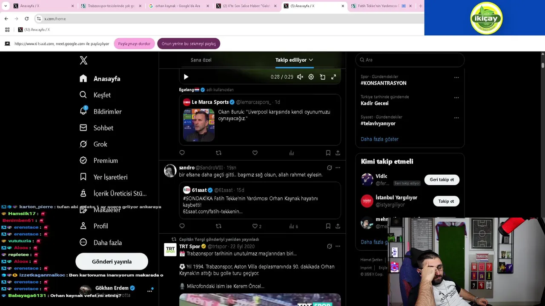The height and width of the screenshot is (306, 545).
Task: Click Geri takip et for Vidic
Action: coord(442,179)
